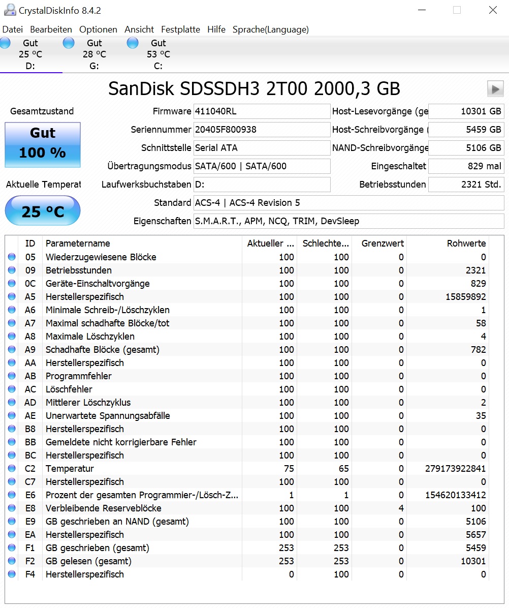This screenshot has height=608, width=509.
Task: Open the Bearbeiten menu
Action: point(51,29)
